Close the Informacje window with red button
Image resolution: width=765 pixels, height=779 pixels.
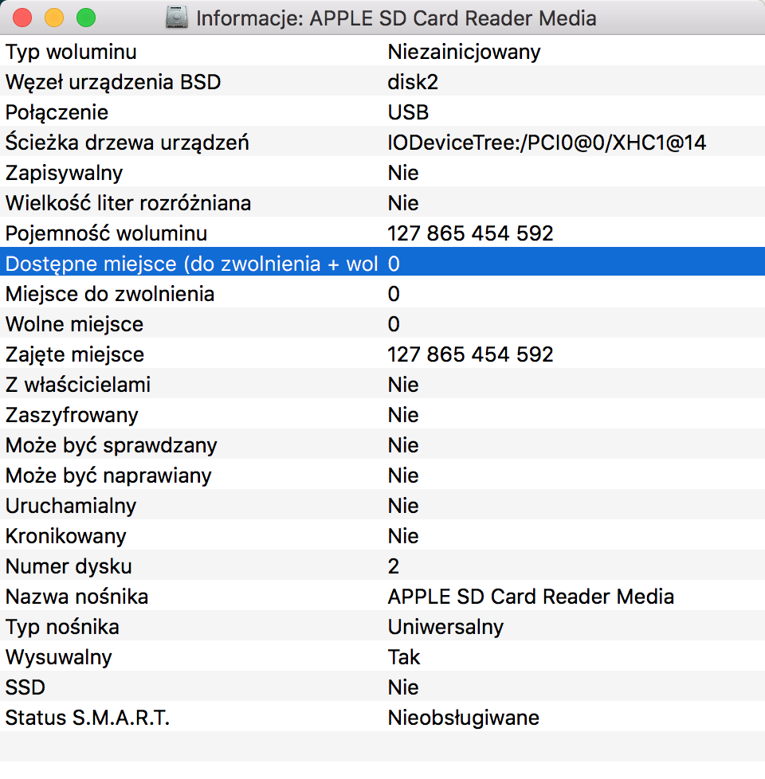(x=22, y=18)
